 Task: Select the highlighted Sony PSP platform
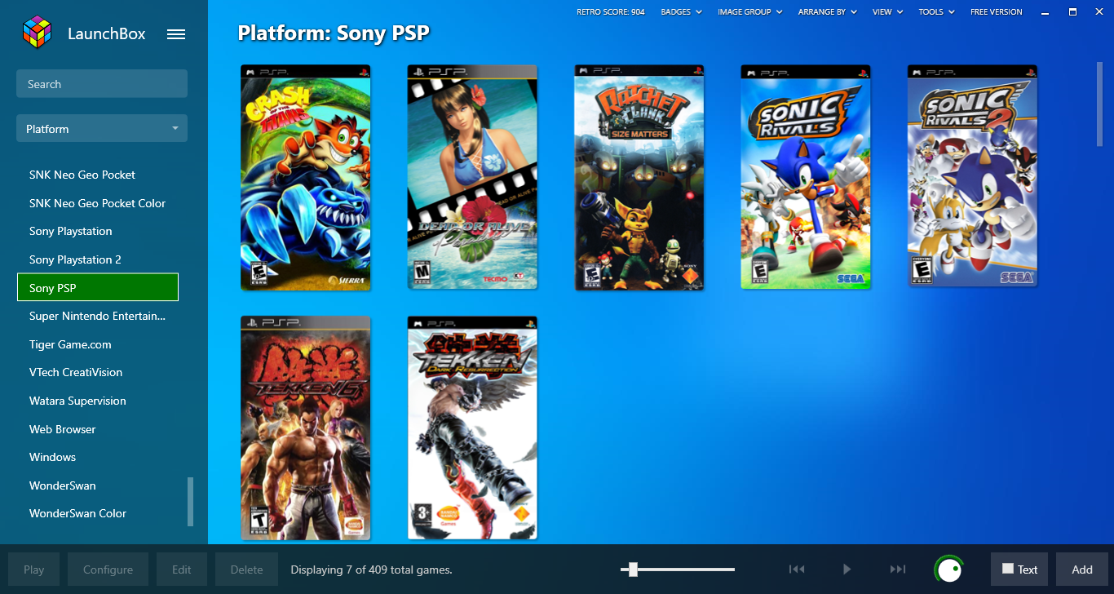click(x=98, y=287)
